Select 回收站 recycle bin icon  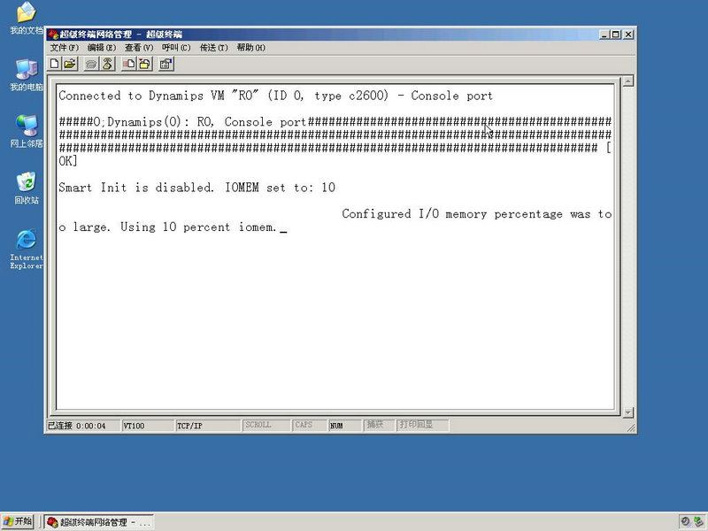coord(27,188)
